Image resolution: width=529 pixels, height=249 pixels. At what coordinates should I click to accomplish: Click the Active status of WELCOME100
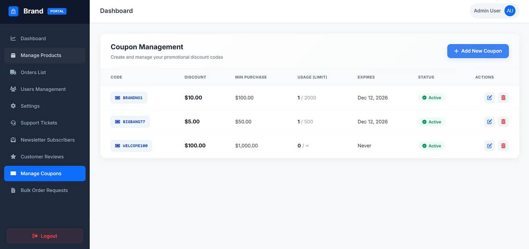[x=432, y=146]
